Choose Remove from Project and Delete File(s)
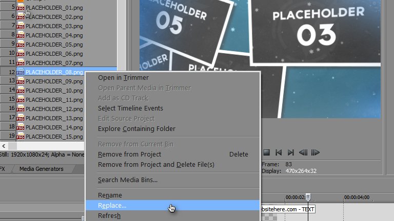 [156, 165]
